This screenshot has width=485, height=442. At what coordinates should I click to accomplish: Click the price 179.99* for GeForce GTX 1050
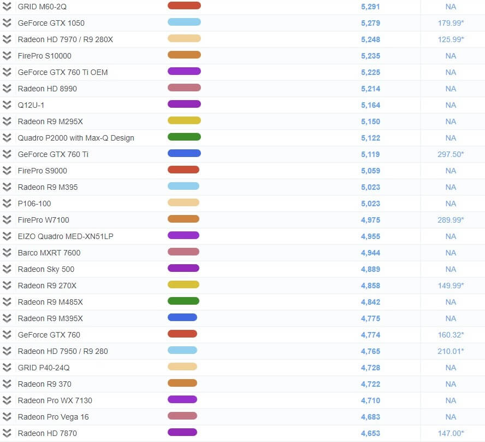[x=451, y=23]
